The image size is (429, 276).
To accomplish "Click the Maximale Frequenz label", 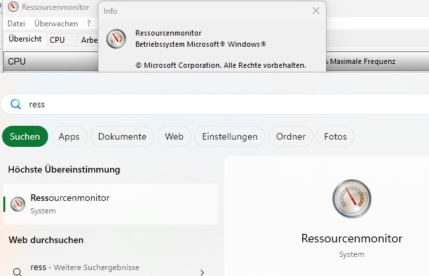I will point(363,61).
